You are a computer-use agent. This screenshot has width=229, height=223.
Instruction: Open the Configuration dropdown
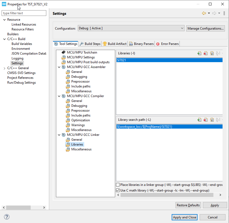pyautogui.click(x=182, y=28)
